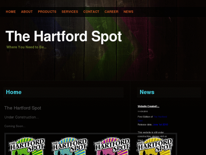206x155 pixels.
Task: Open the yellow Hartford Spot logo image
Action: pos(155,146)
